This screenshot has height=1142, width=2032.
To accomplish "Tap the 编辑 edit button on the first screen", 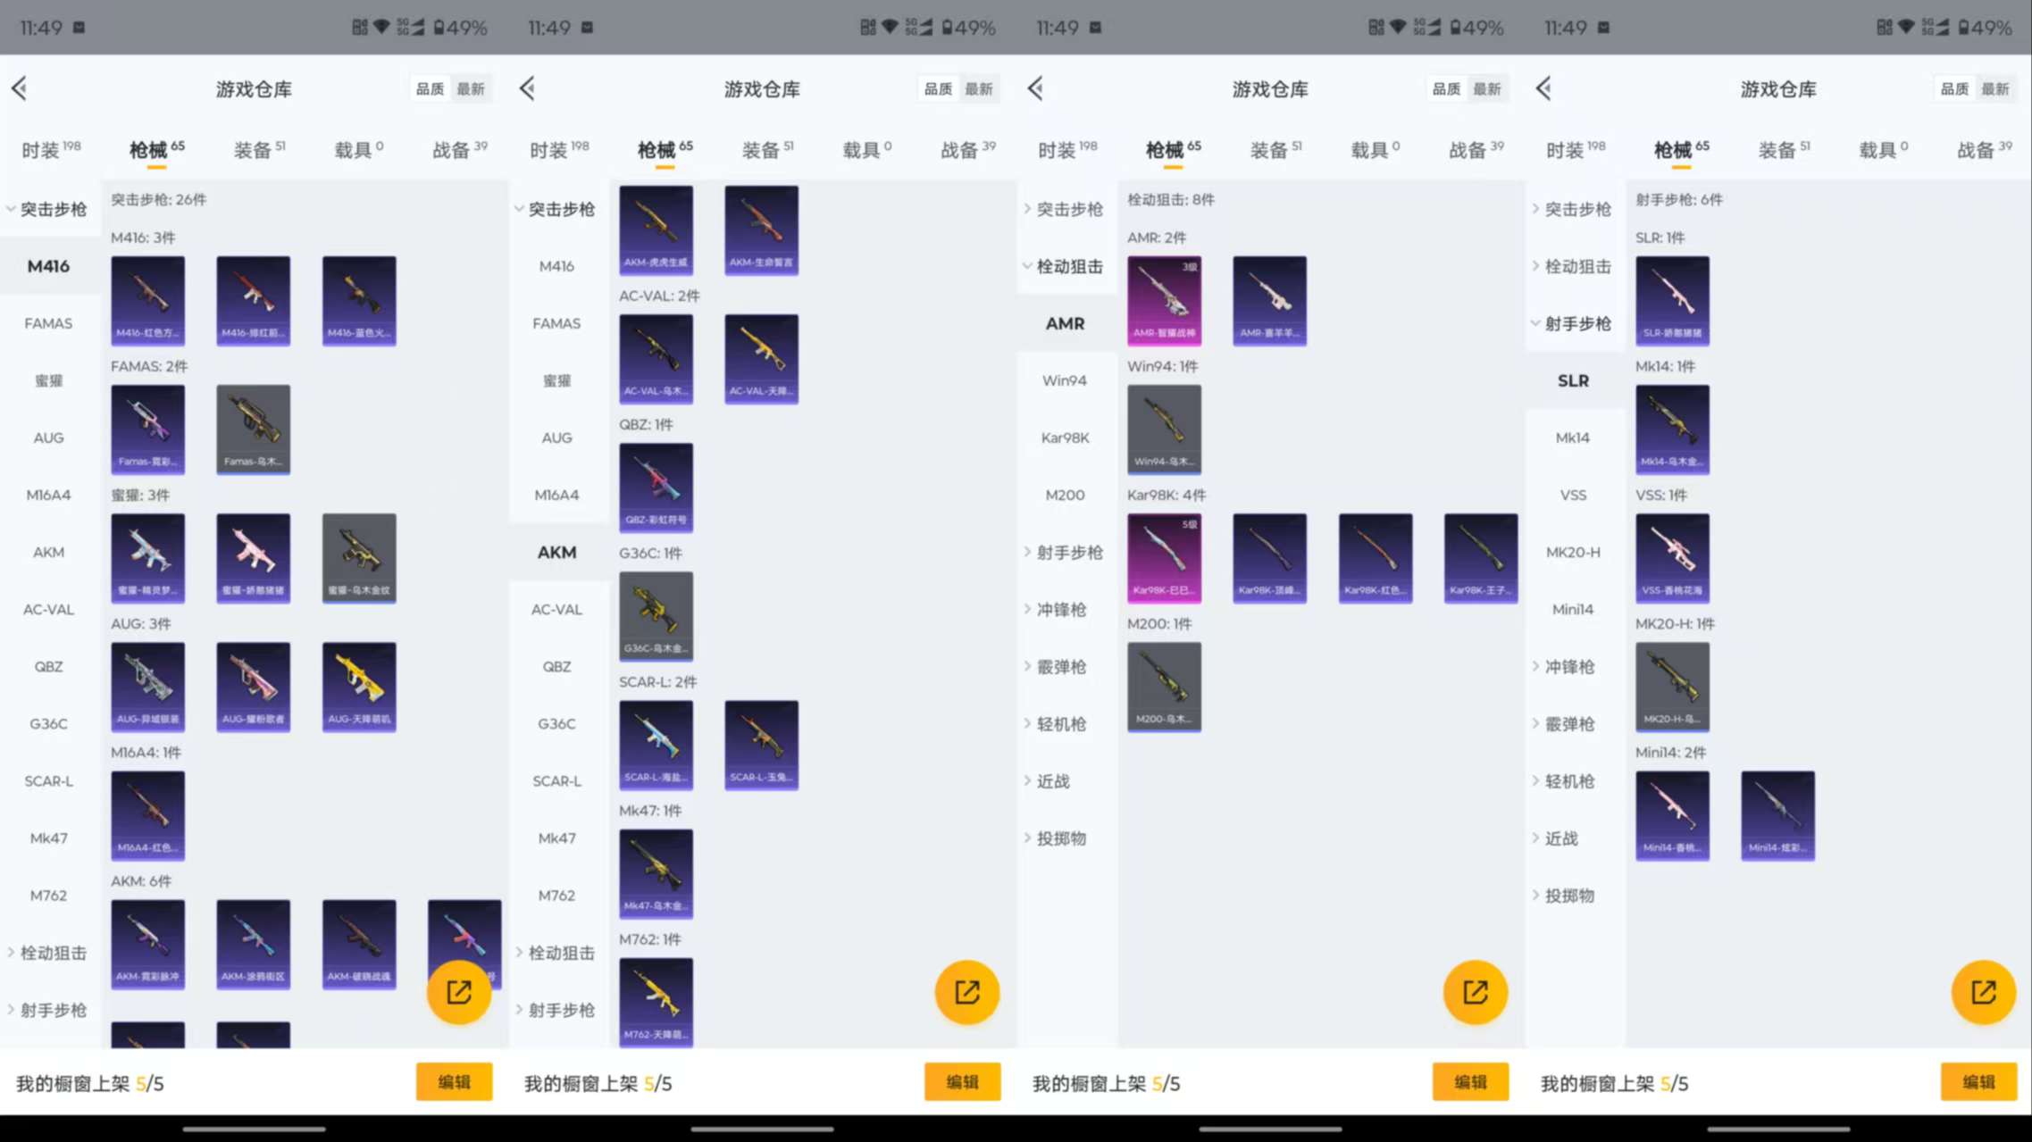I will 454,1081.
